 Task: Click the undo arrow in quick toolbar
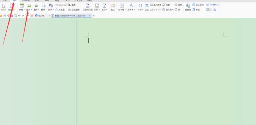point(19,16)
